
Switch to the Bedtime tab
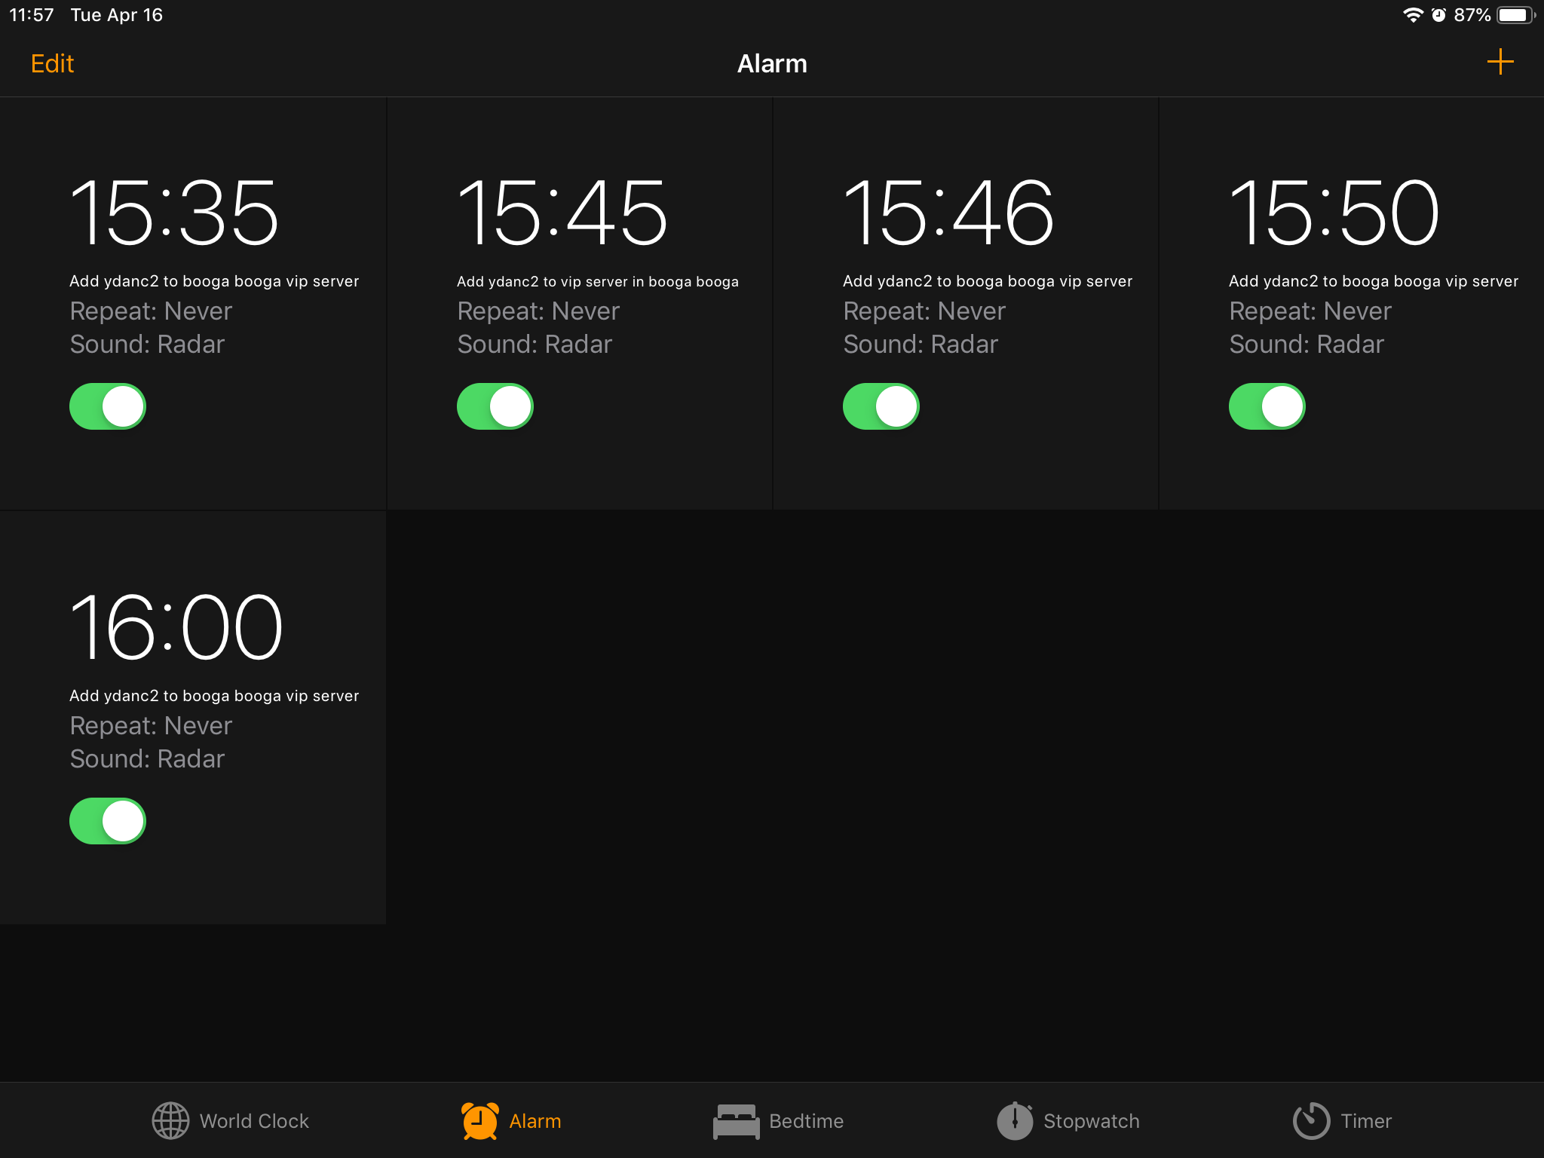point(772,1120)
